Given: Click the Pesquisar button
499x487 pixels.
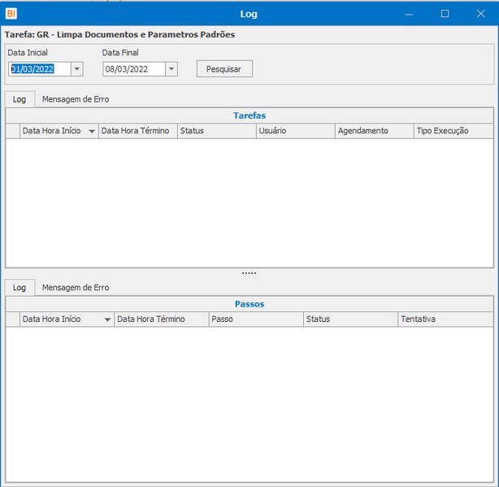Looking at the screenshot, I should (224, 69).
